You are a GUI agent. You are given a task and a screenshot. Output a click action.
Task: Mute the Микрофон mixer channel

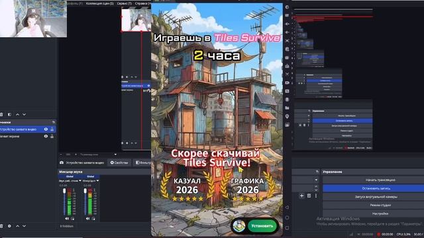click(87, 219)
